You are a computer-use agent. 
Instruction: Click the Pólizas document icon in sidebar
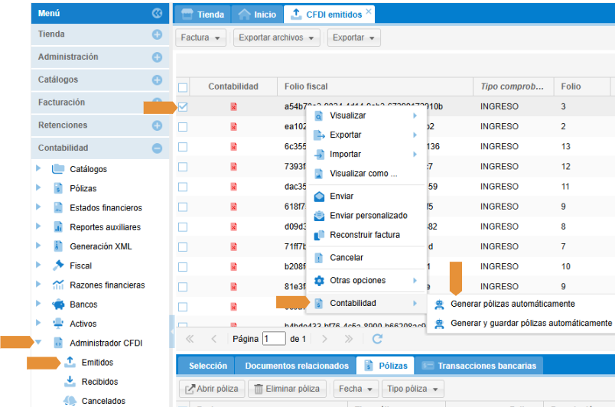58,188
